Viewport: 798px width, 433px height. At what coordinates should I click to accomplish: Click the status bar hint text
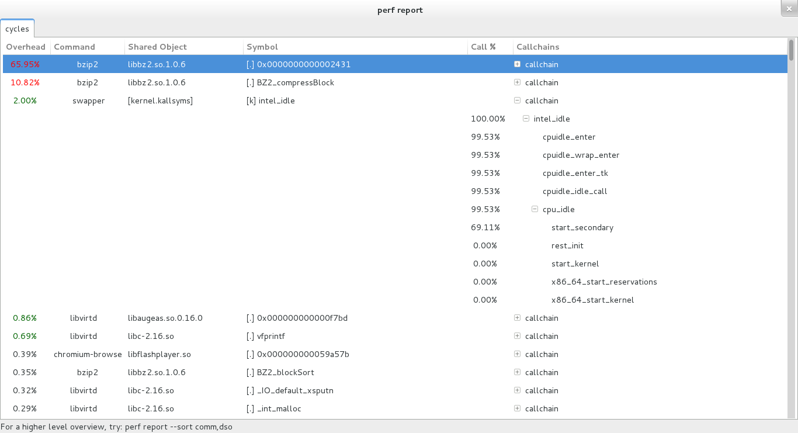tap(117, 427)
